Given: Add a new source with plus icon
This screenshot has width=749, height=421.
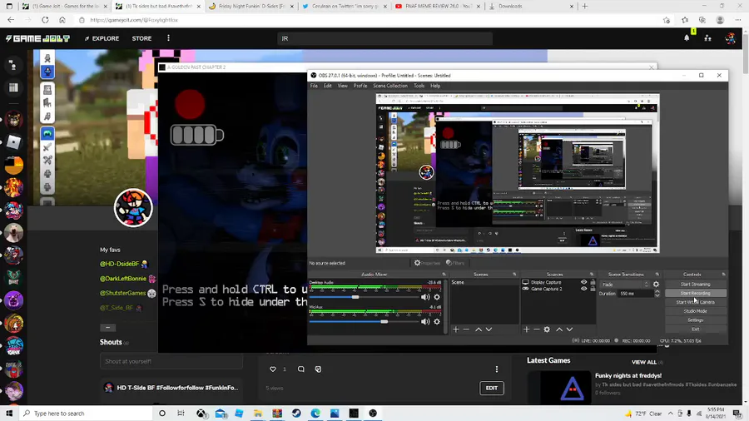Looking at the screenshot, I should coord(526,329).
